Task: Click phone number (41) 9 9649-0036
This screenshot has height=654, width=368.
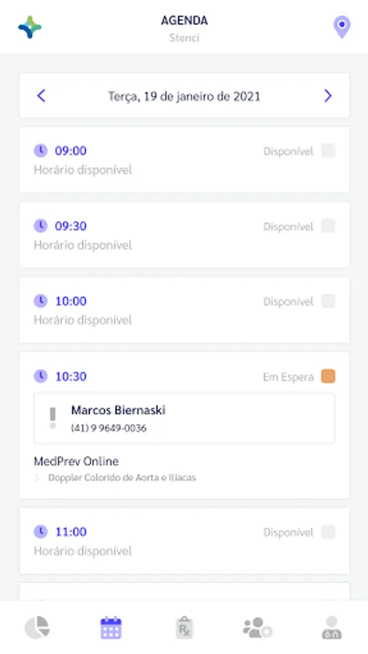Action: pos(108,428)
